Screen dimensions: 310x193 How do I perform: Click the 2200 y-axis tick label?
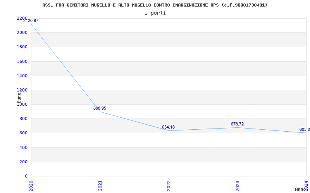(22, 18)
